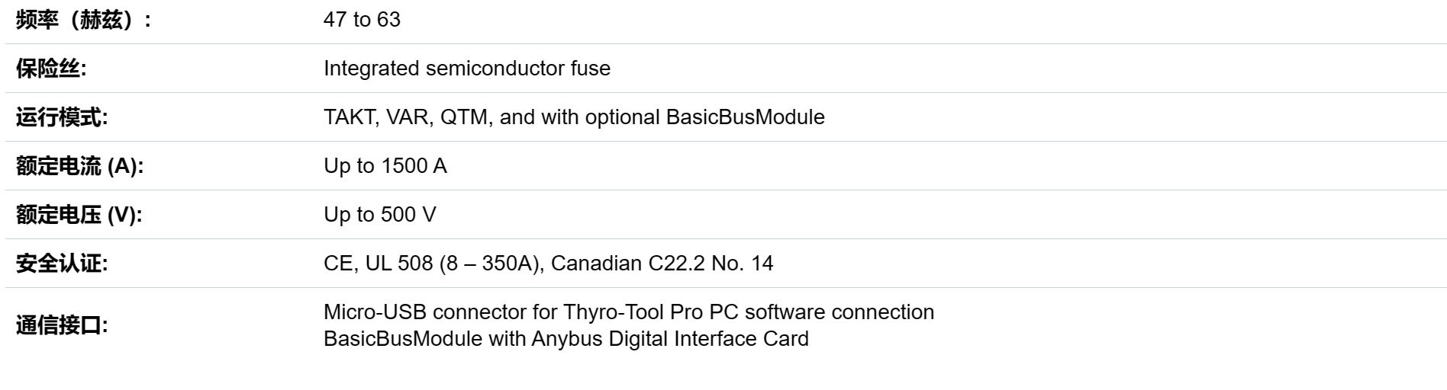Click the 保险丝 row label
1447x390 pixels.
[x=51, y=69]
